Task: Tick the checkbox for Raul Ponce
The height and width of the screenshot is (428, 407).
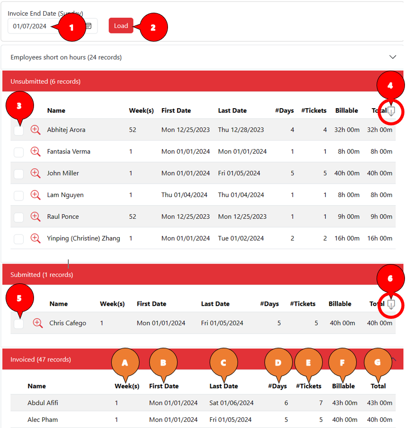Action: pyautogui.click(x=19, y=217)
